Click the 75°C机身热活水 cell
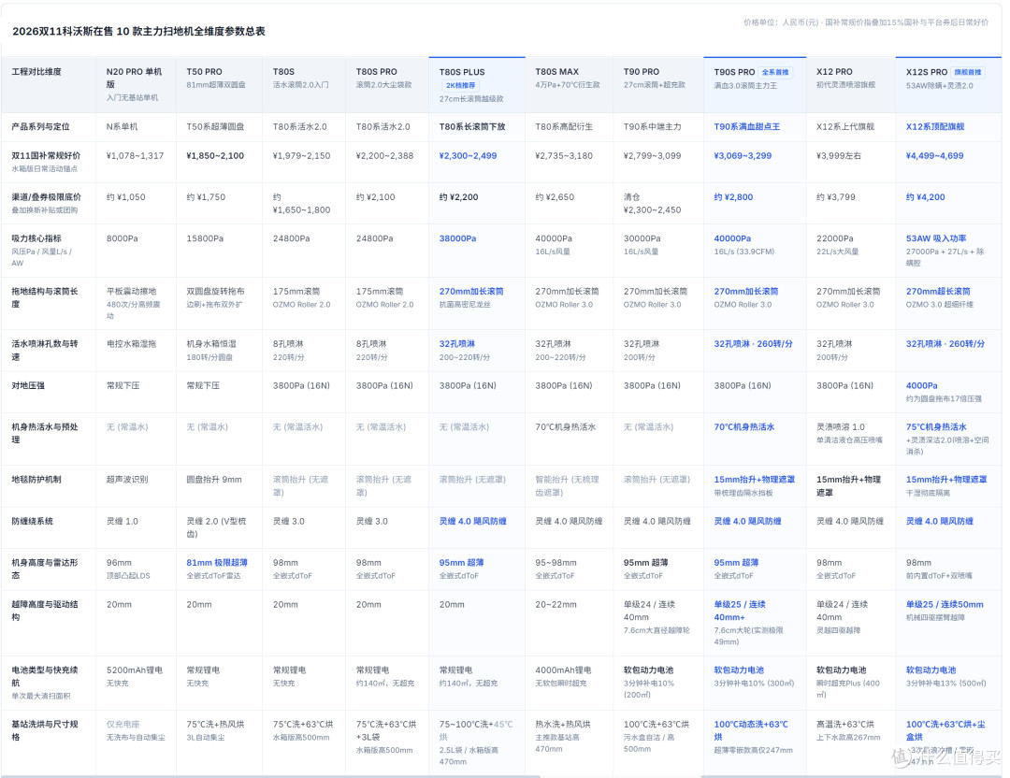The height and width of the screenshot is (778, 1010). point(936,426)
